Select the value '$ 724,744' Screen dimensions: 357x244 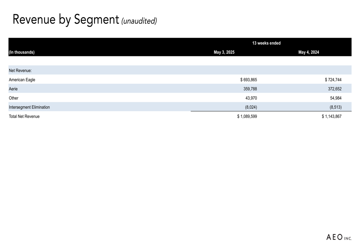pyautogui.click(x=333, y=80)
